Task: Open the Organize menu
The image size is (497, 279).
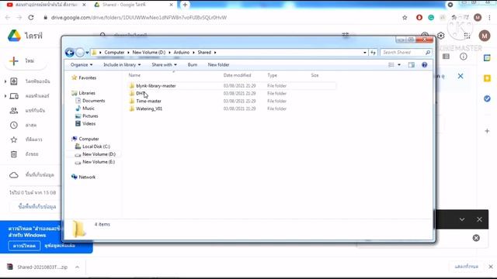Action: 82,64
